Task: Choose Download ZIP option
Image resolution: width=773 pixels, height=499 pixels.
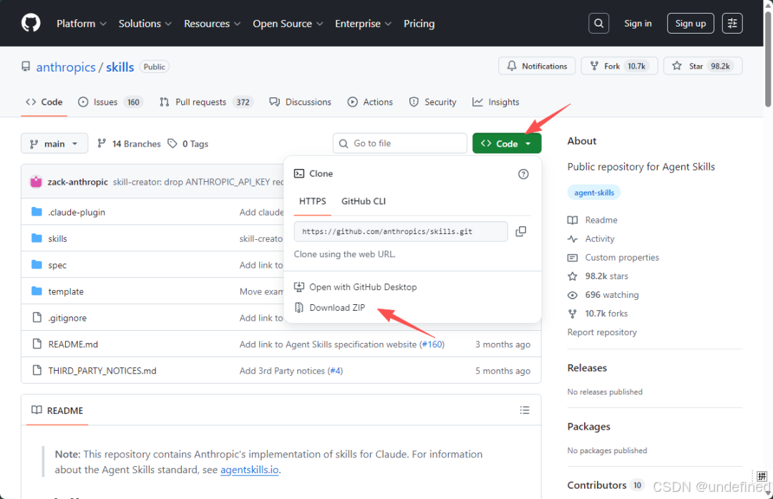Action: 337,308
